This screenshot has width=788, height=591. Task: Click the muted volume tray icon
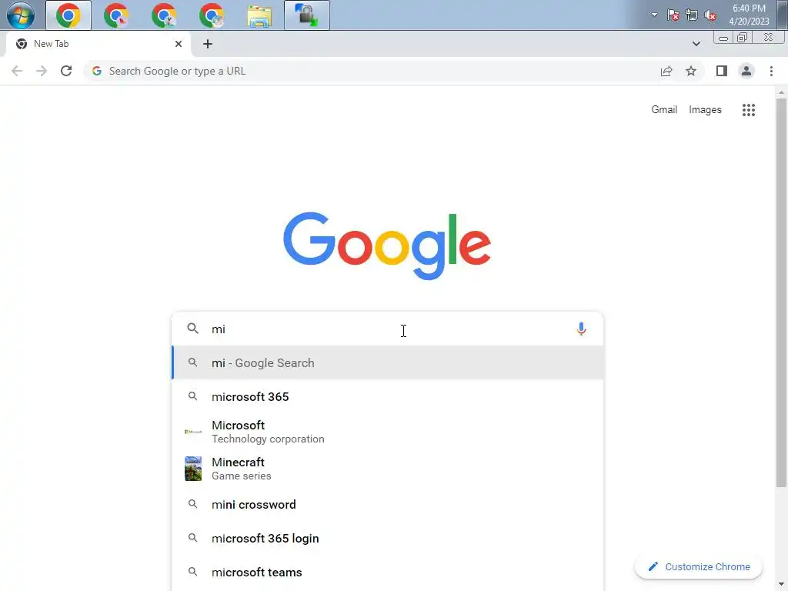710,15
